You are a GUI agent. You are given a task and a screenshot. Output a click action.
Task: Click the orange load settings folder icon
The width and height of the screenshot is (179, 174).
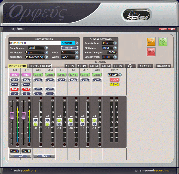pos(151,42)
